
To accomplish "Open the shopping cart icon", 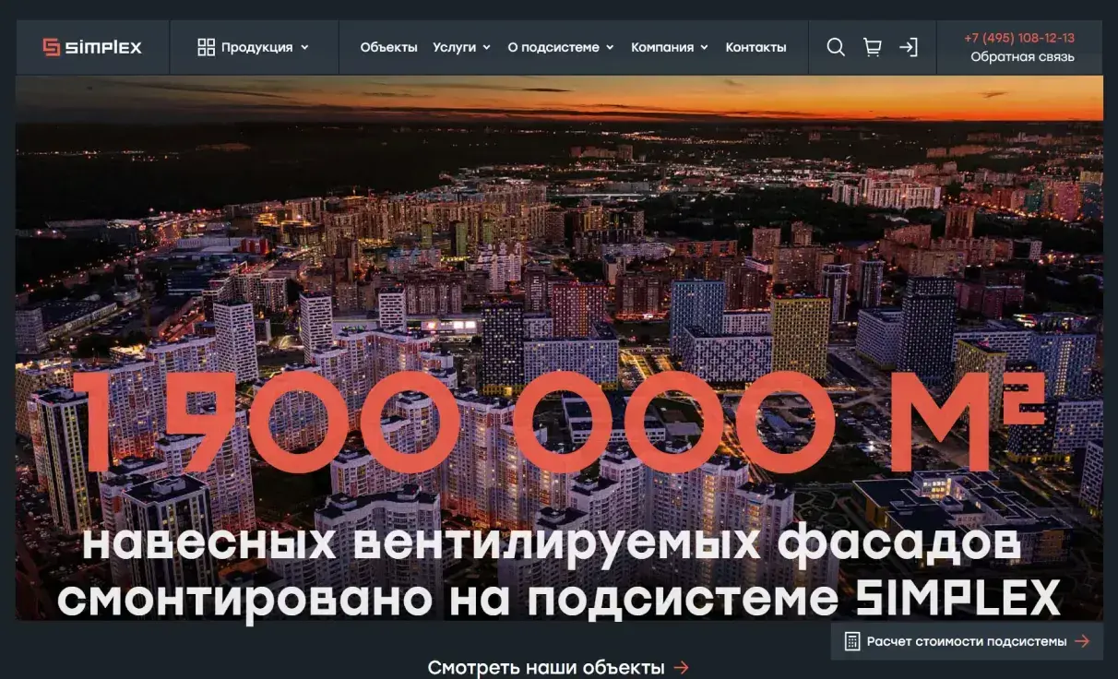I will click(872, 47).
